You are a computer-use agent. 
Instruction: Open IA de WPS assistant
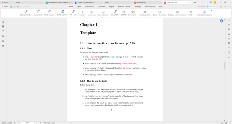click(x=201, y=6)
